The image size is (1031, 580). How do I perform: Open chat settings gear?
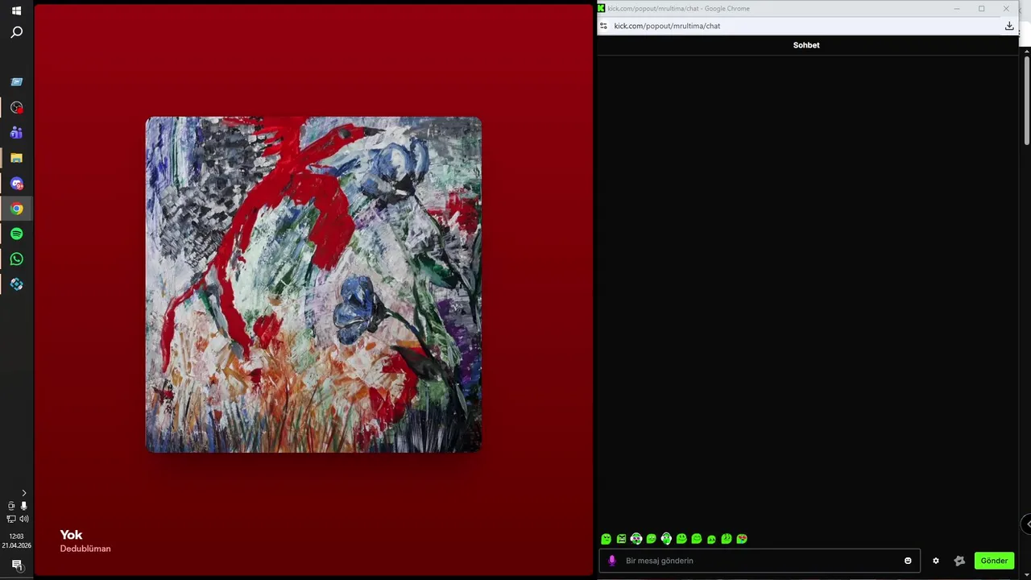(935, 561)
